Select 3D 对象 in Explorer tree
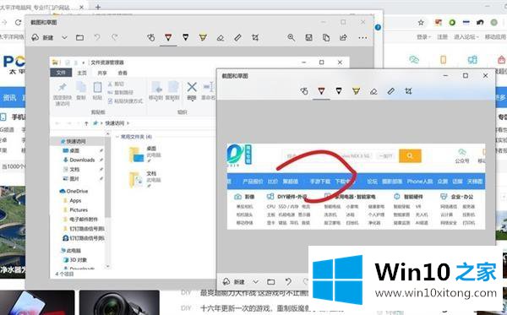This screenshot has height=315, width=507. 78,260
